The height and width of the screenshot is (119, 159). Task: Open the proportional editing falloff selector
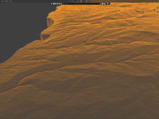click(89, 1)
